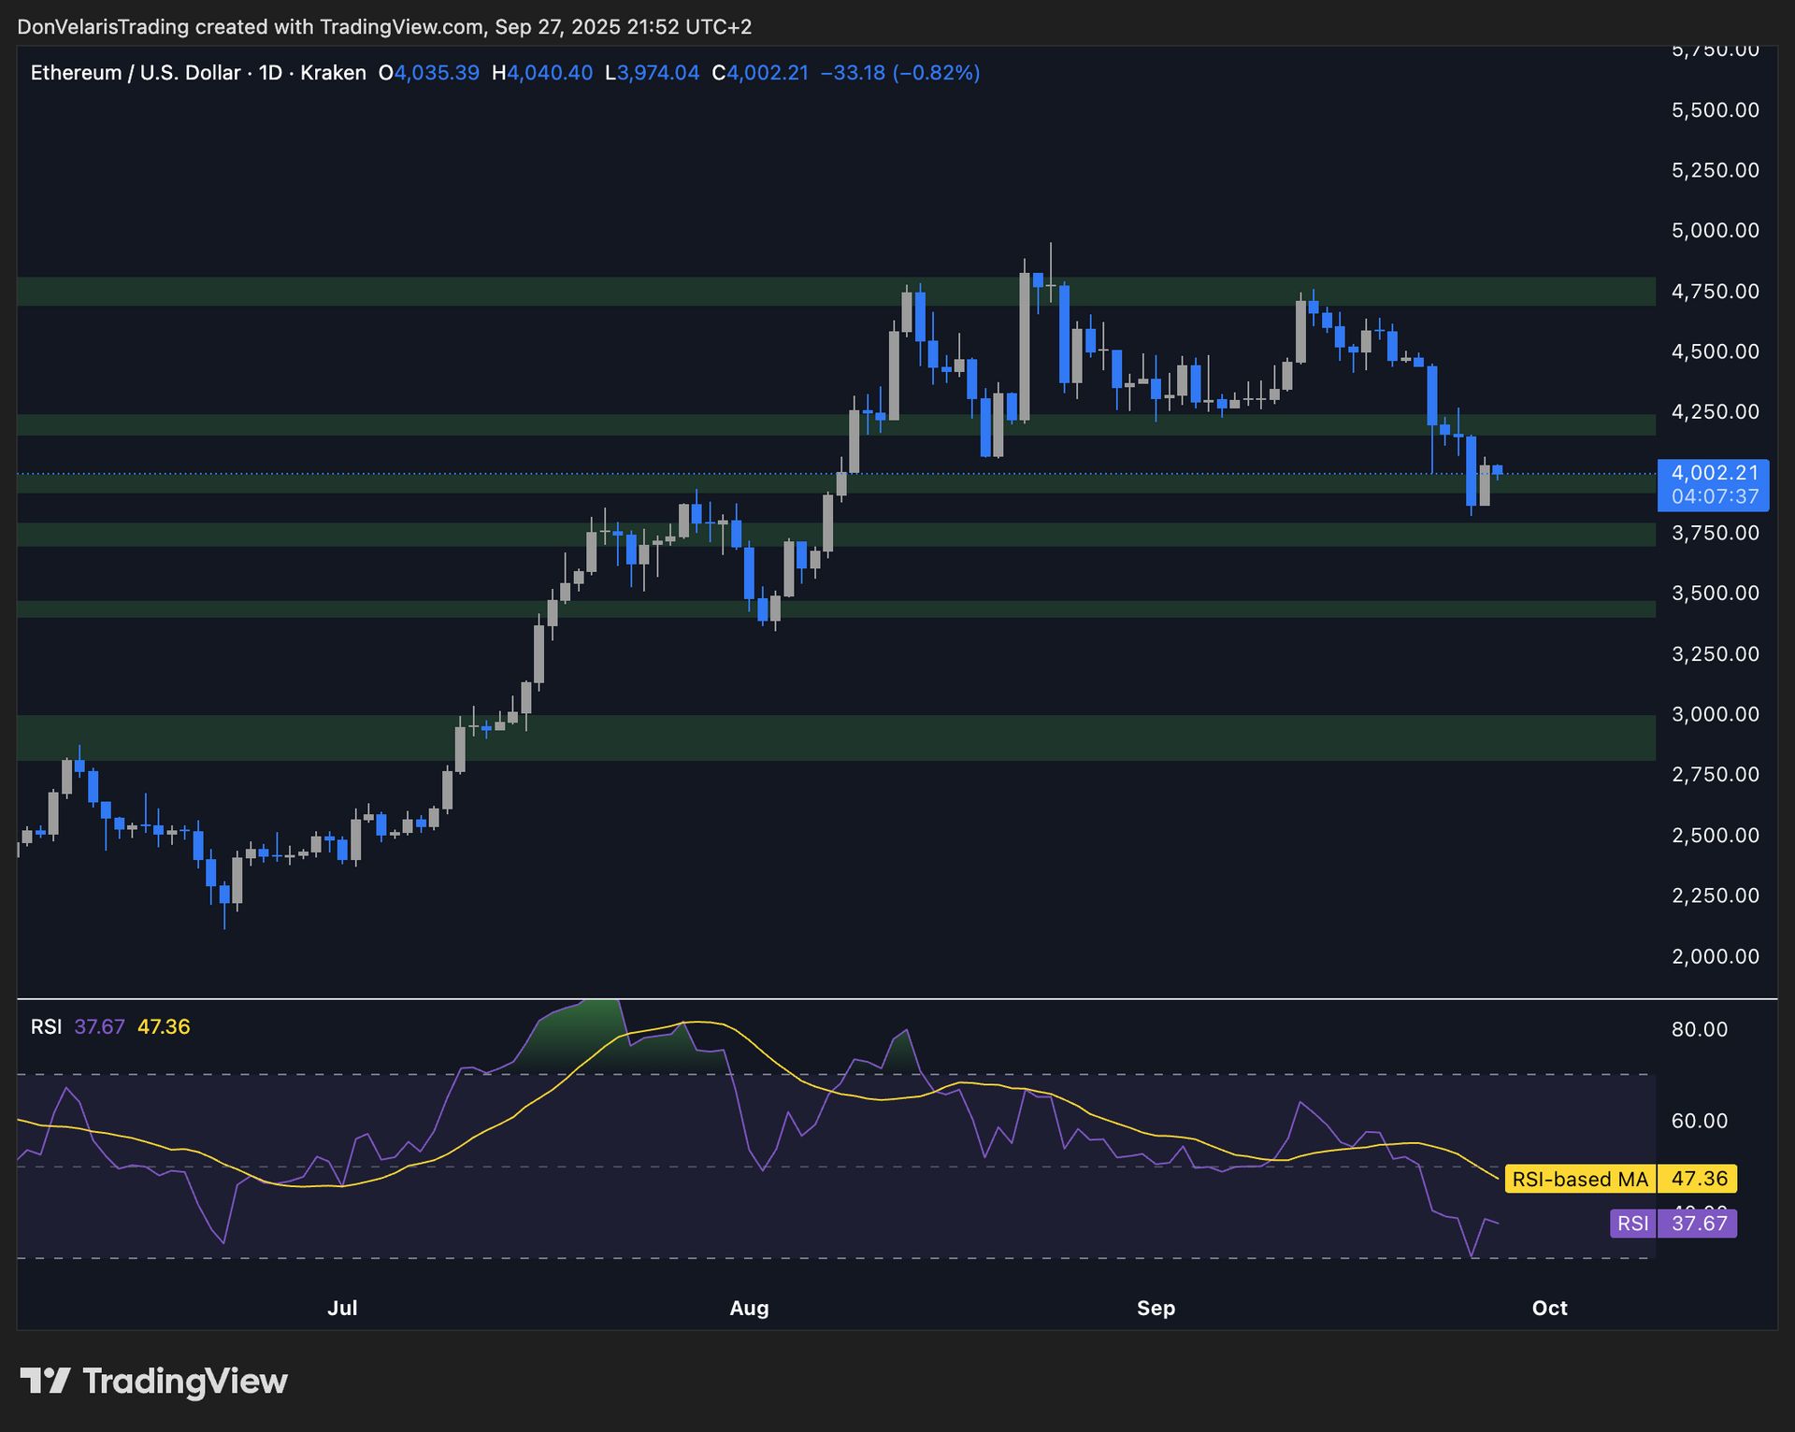The image size is (1795, 1432).
Task: Click the 5,000.00 price axis label
Action: (x=1715, y=231)
